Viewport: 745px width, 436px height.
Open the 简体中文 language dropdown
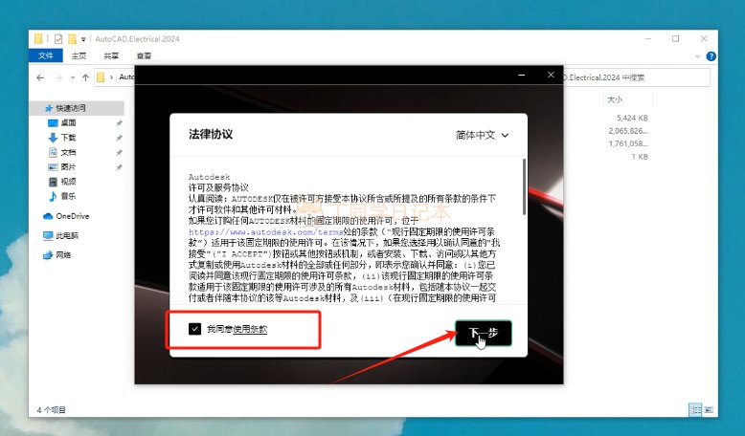tap(483, 135)
